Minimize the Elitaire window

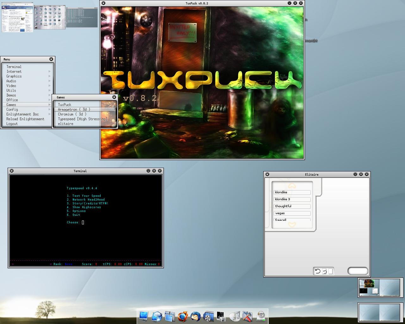(355, 174)
